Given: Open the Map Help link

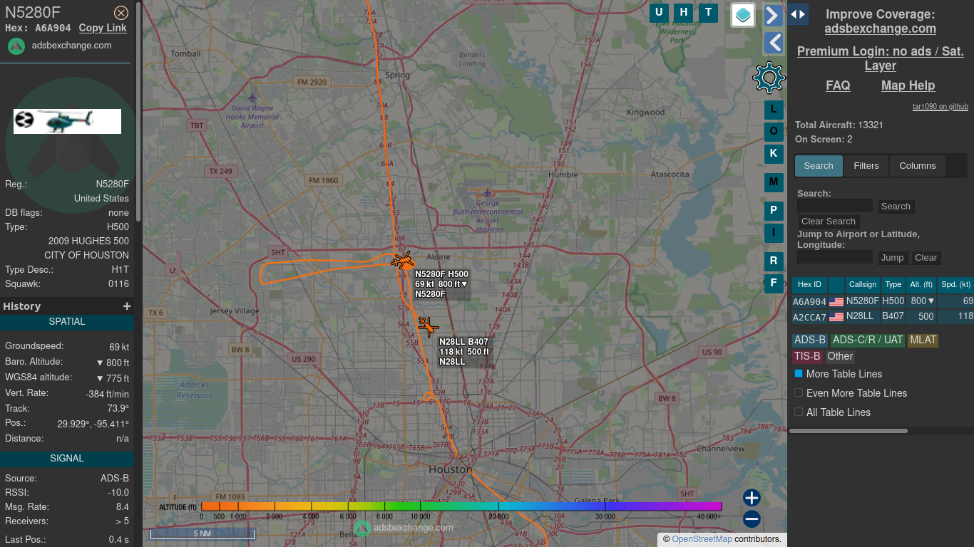Looking at the screenshot, I should 908,85.
